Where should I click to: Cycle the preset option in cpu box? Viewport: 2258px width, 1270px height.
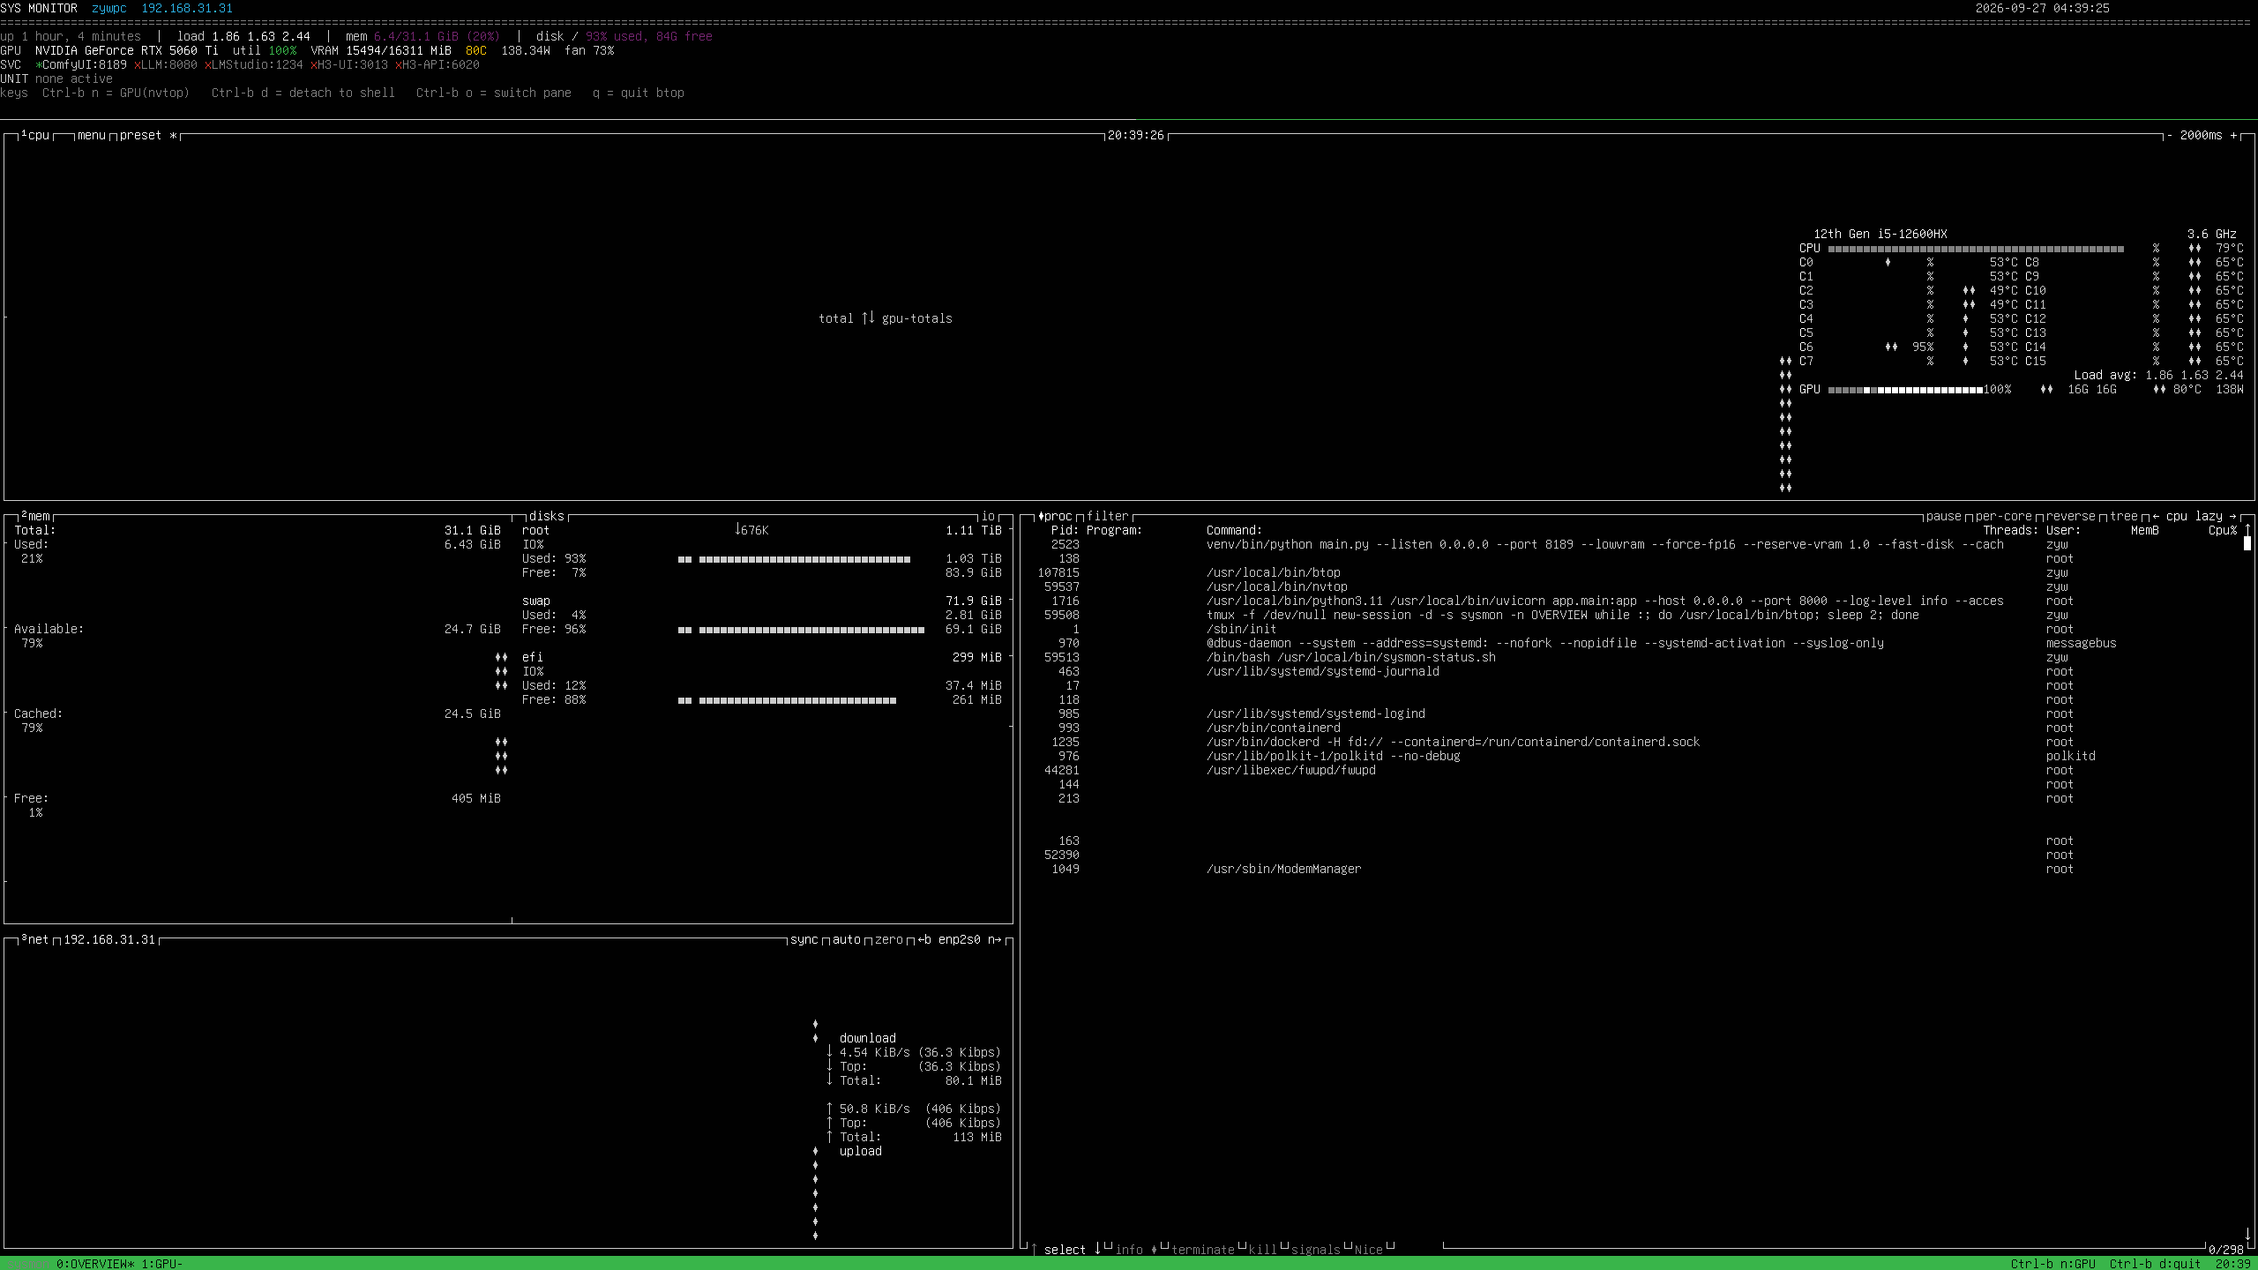[148, 135]
